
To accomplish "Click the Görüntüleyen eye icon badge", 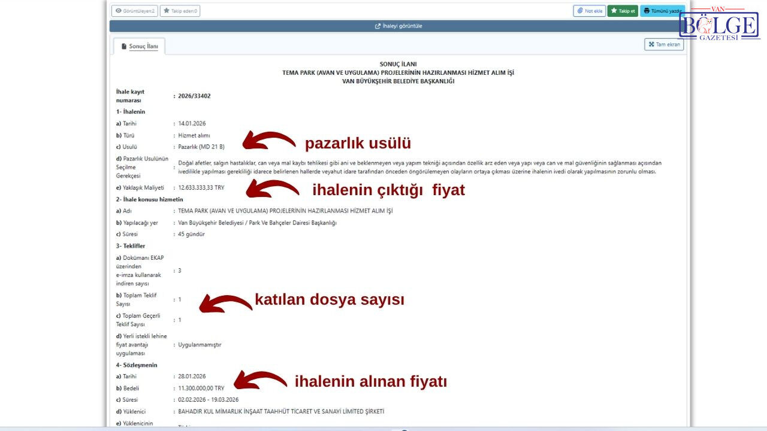I will (135, 11).
